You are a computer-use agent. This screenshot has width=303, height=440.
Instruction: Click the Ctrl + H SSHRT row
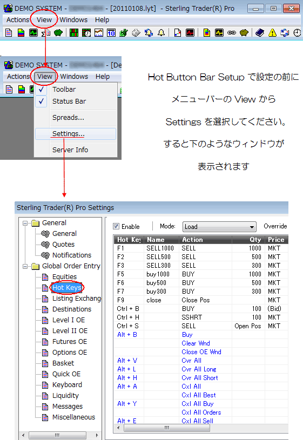[201, 317]
